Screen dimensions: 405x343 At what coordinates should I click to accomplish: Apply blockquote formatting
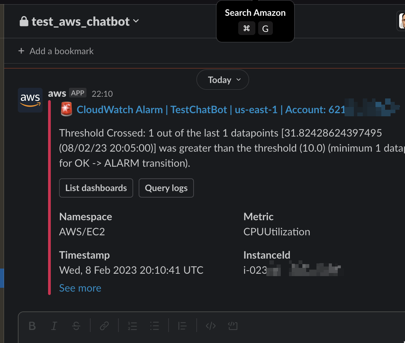[x=182, y=326]
